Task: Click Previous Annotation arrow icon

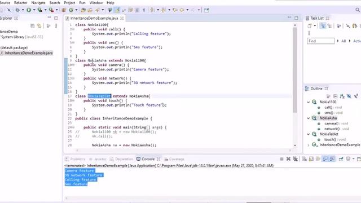Action: [164, 10]
